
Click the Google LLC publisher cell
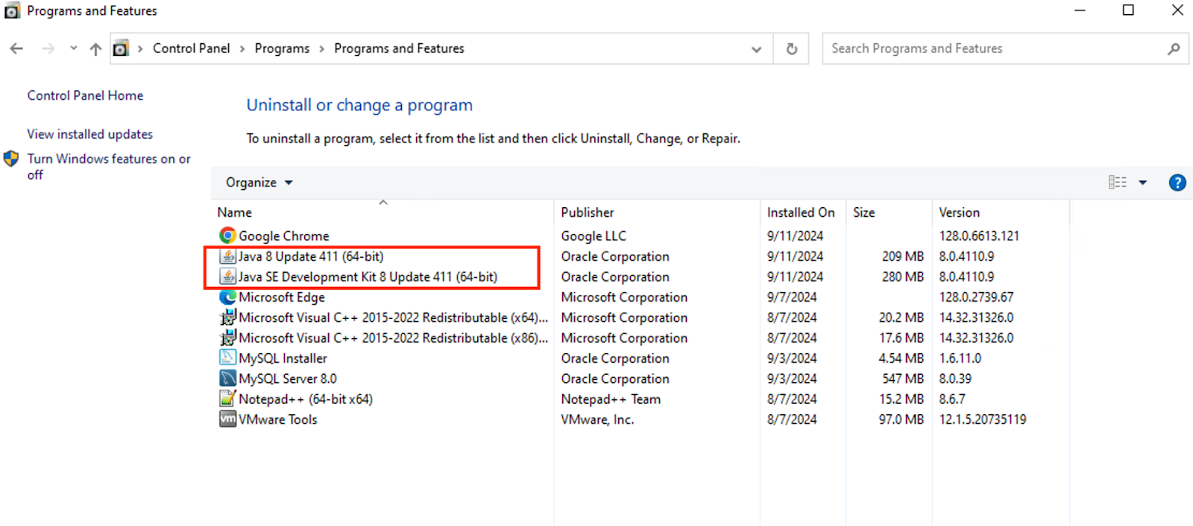pyautogui.click(x=594, y=236)
